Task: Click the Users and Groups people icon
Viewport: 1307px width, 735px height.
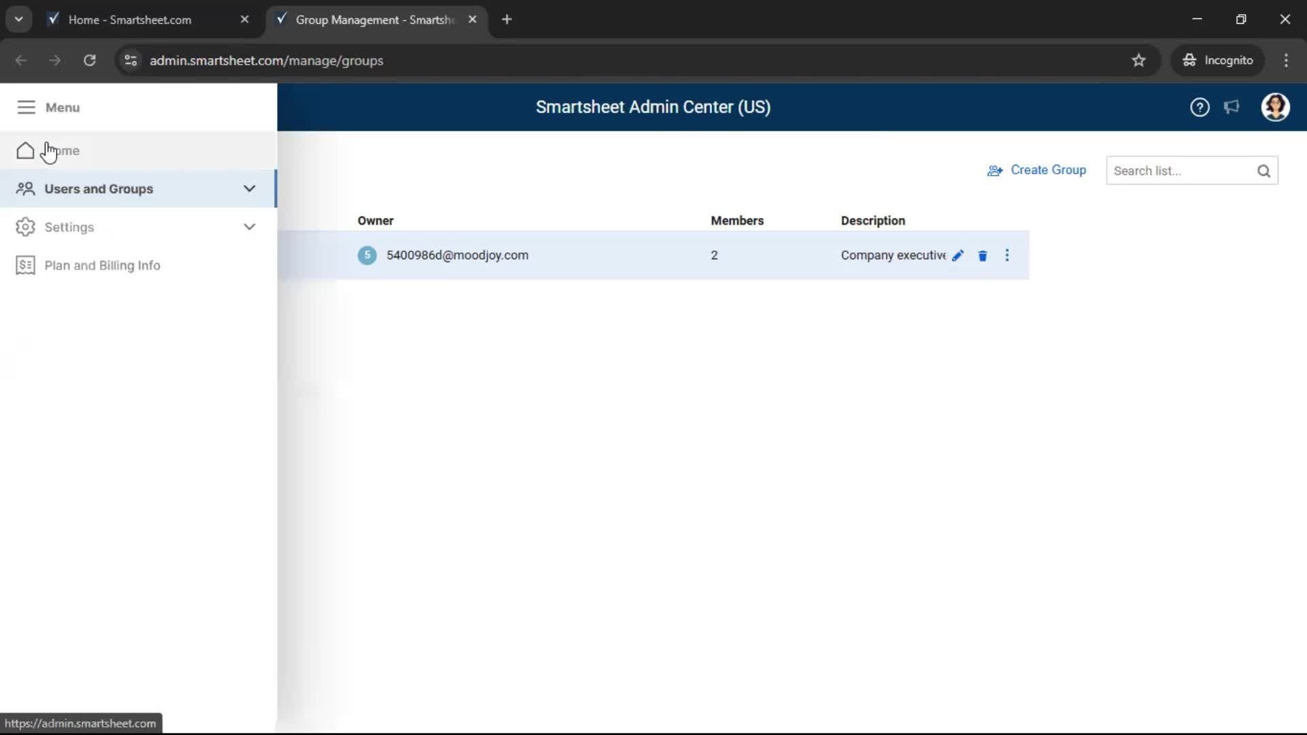Action: (x=25, y=189)
